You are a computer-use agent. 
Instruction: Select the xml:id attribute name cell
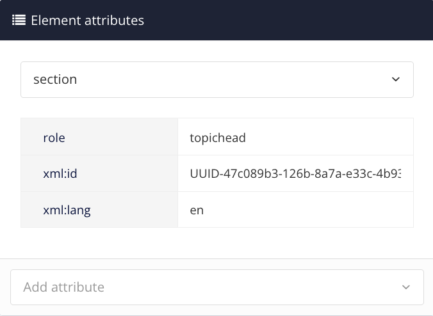(x=99, y=173)
